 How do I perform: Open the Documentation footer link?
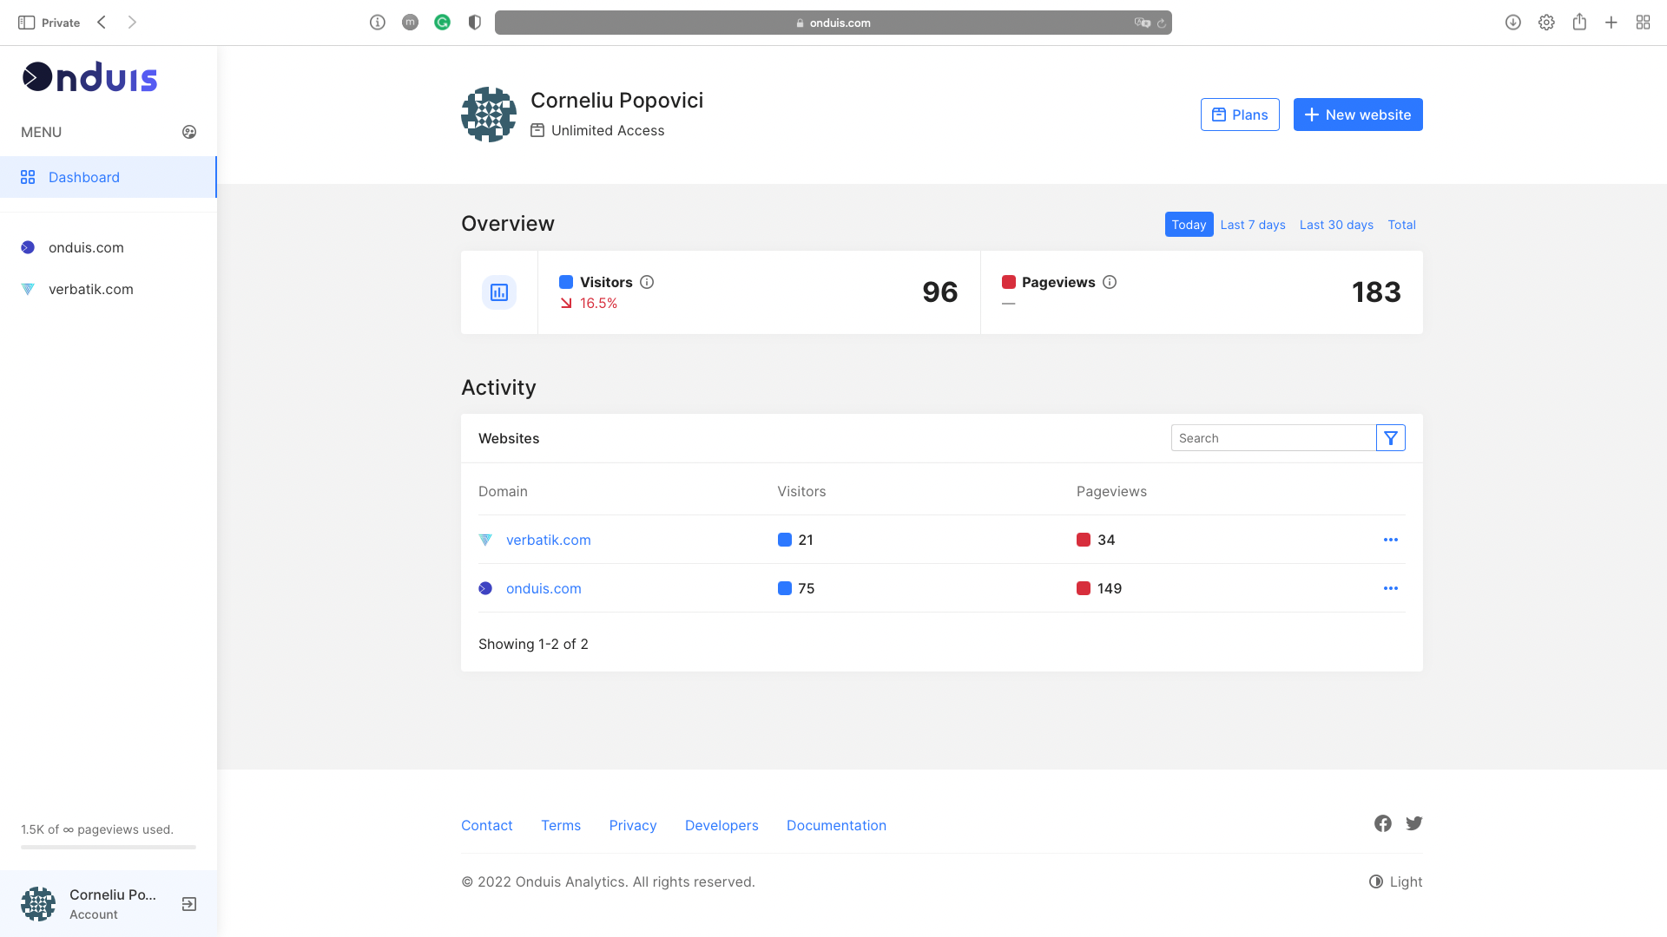[x=836, y=825]
